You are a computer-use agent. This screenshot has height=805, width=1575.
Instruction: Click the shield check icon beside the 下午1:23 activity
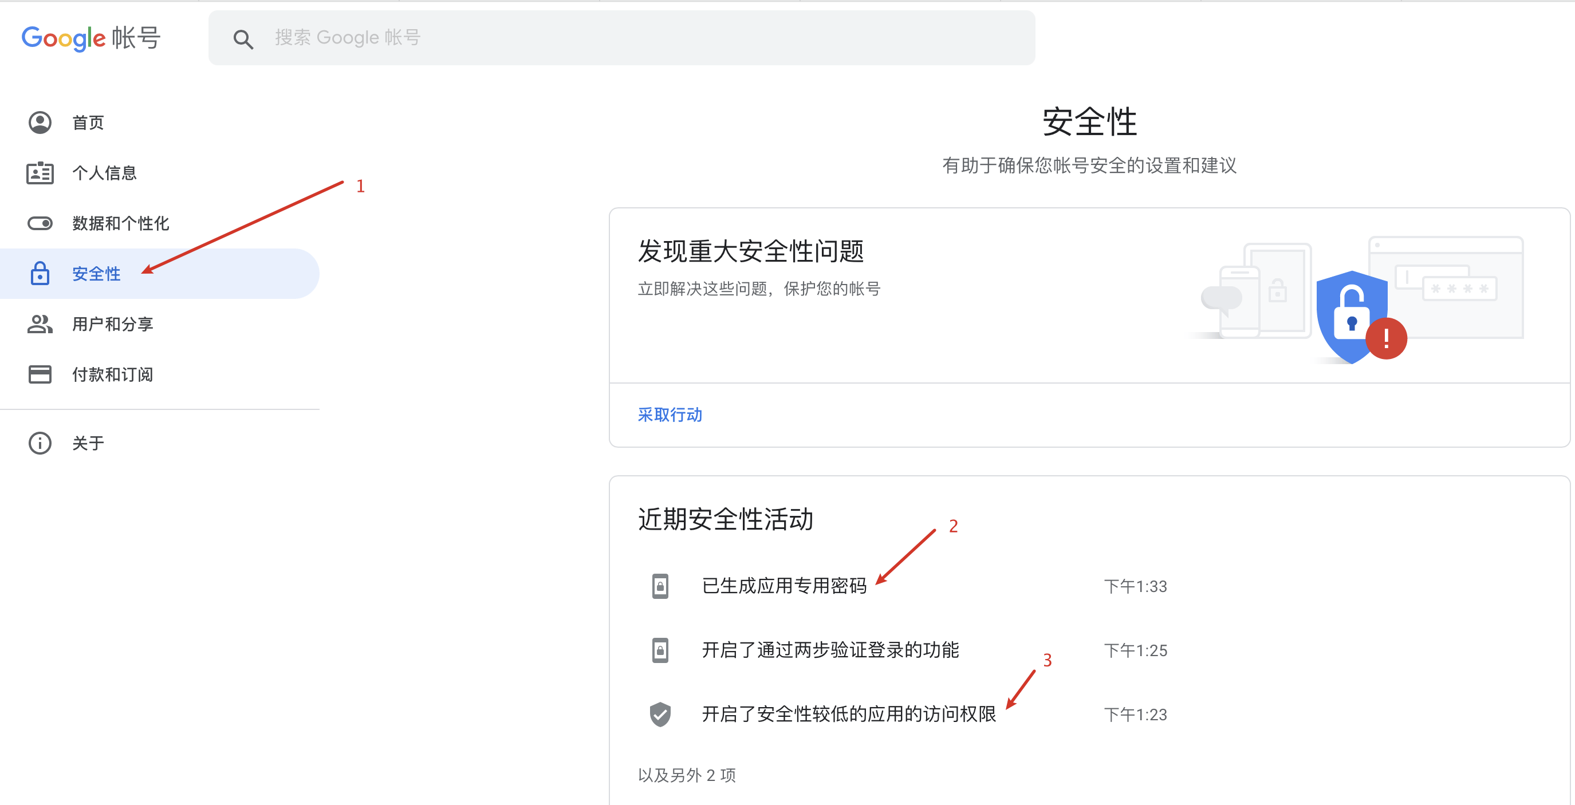[660, 714]
